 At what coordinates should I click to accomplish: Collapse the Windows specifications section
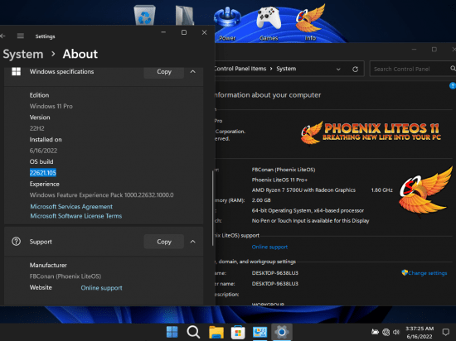[x=193, y=71]
